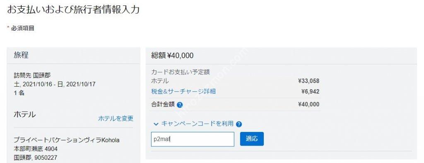Click the 旅程 panel heading
The width and height of the screenshot is (424, 163).
click(x=21, y=55)
